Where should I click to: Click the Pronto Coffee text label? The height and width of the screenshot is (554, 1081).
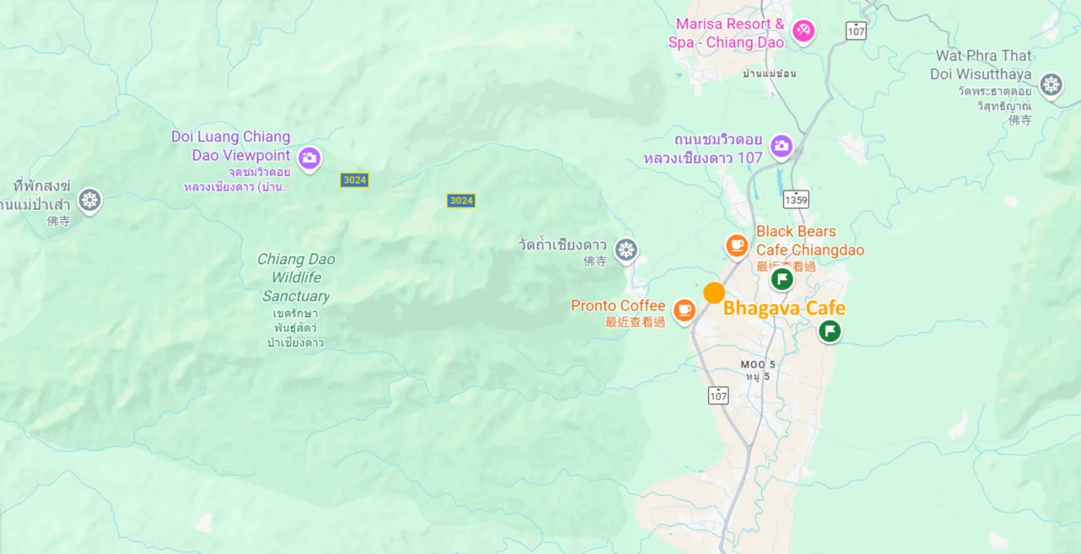618,306
